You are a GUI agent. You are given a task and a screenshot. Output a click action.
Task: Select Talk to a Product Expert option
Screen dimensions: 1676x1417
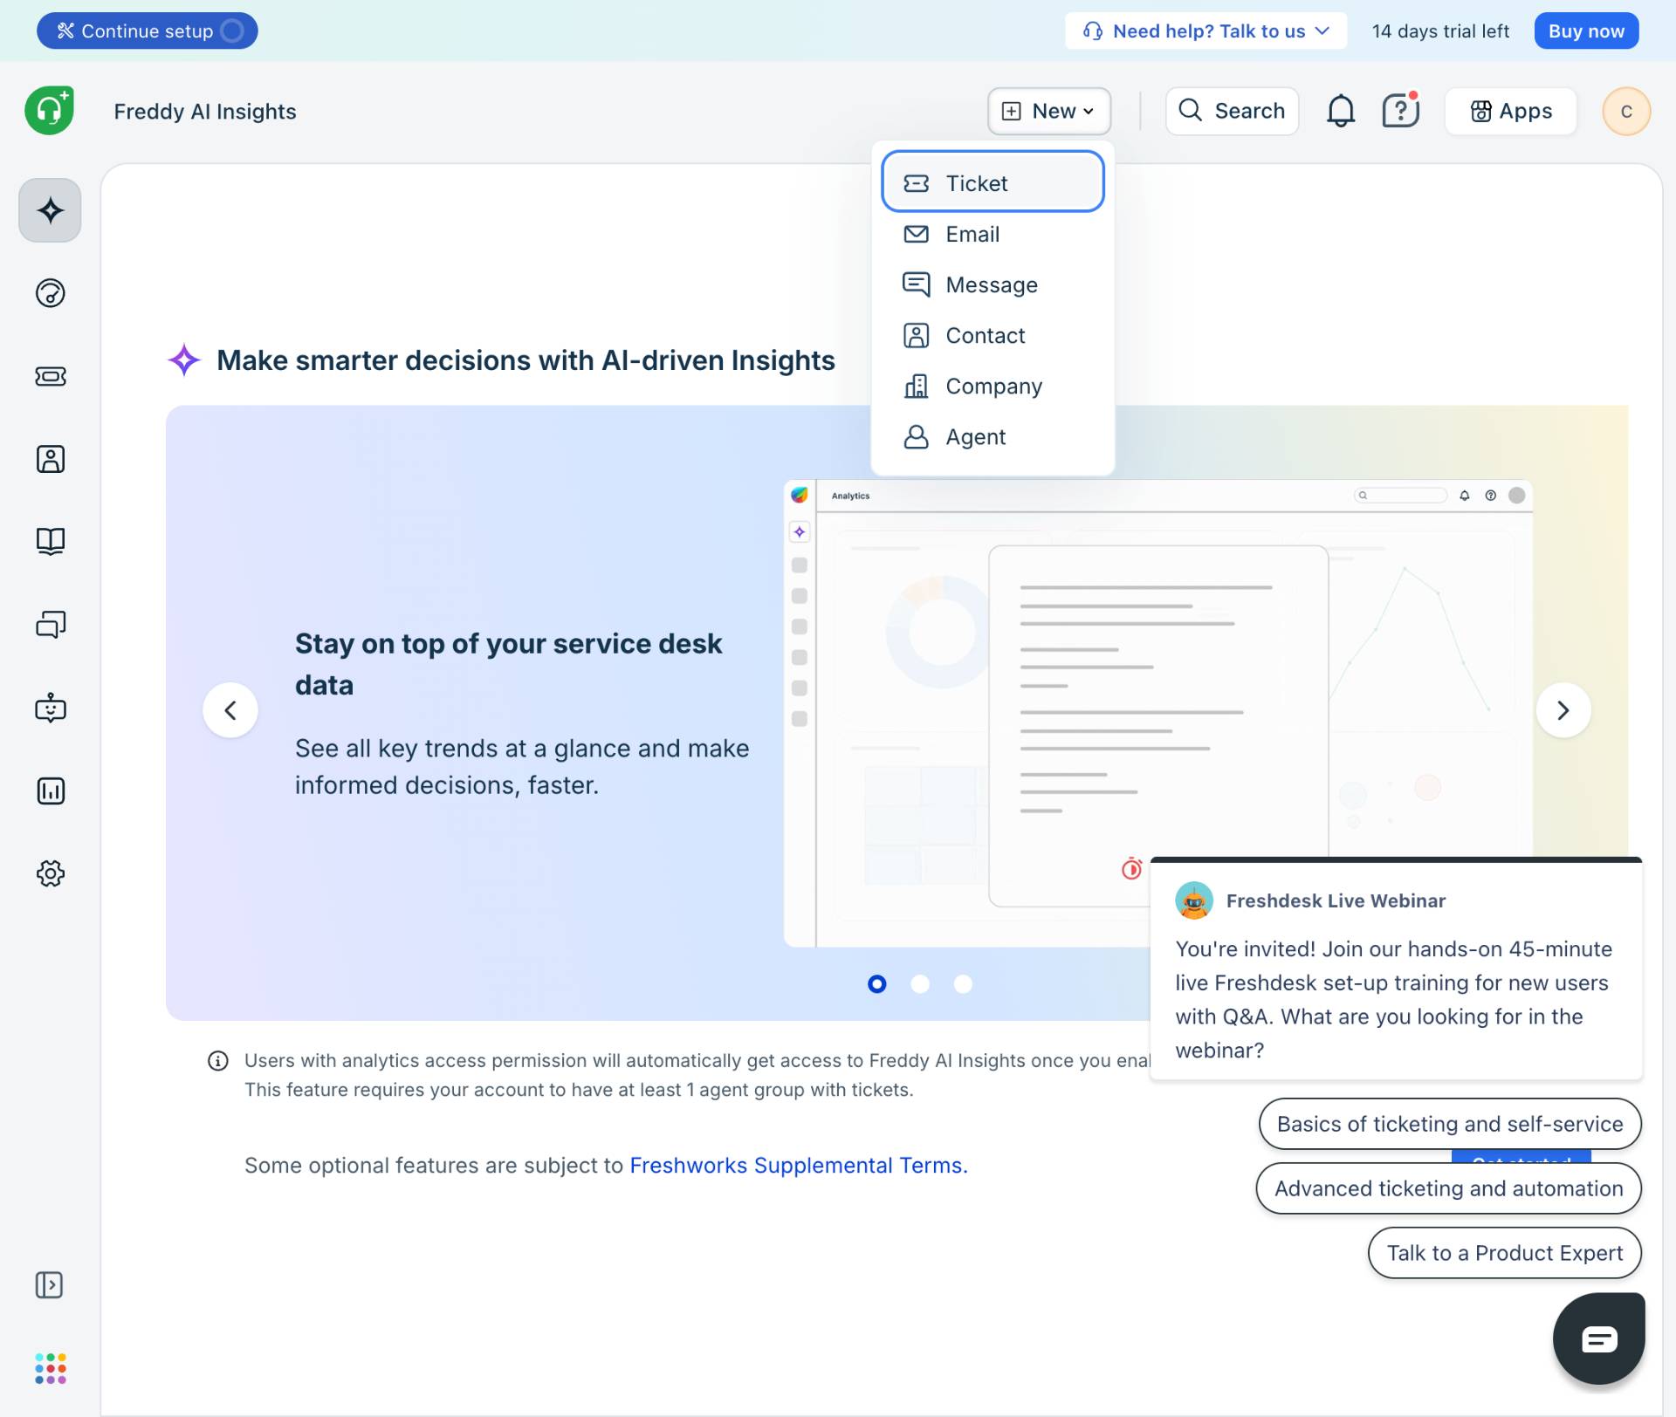click(1505, 1253)
